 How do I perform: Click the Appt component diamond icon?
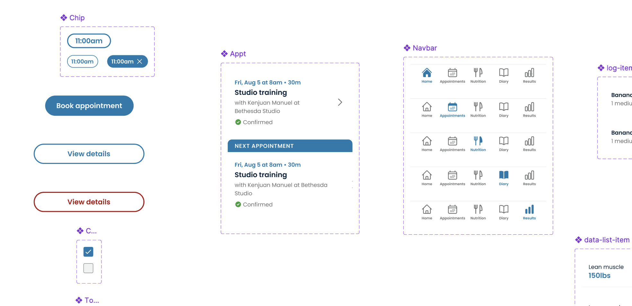[224, 54]
